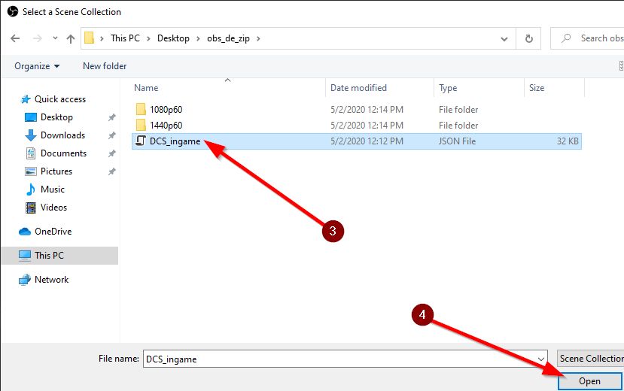Viewport: 624px width, 391px height.
Task: Click the New folder button
Action: click(x=105, y=66)
